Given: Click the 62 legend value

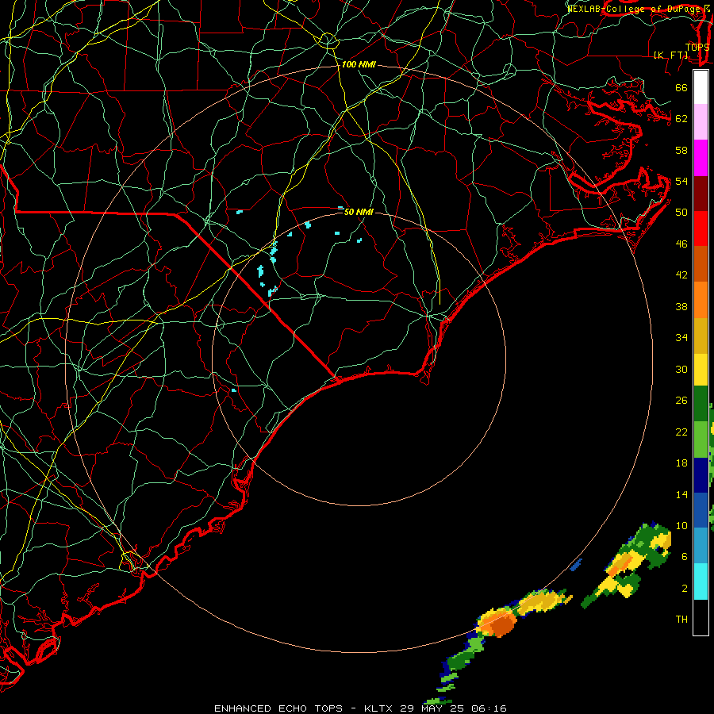Looking at the screenshot, I should 681,118.
